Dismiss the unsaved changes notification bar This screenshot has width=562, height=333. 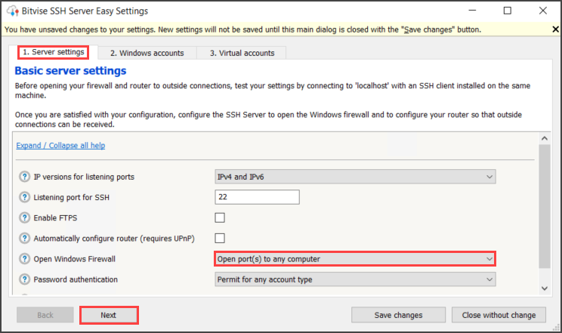pos(555,29)
